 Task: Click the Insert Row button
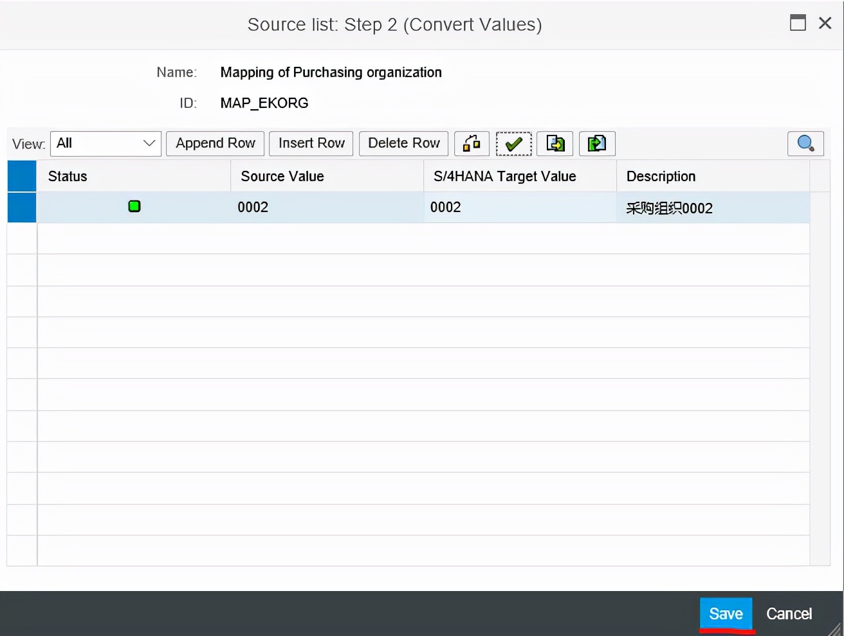311,143
